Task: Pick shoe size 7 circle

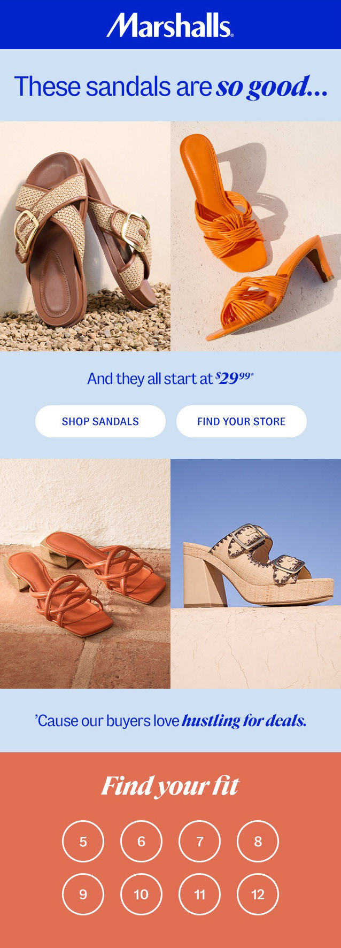Action: coord(199,842)
